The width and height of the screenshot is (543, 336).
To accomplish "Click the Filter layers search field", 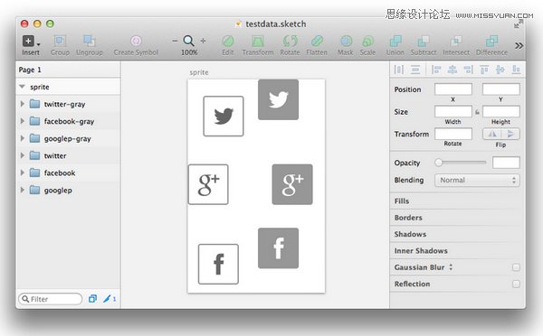I will pos(50,299).
